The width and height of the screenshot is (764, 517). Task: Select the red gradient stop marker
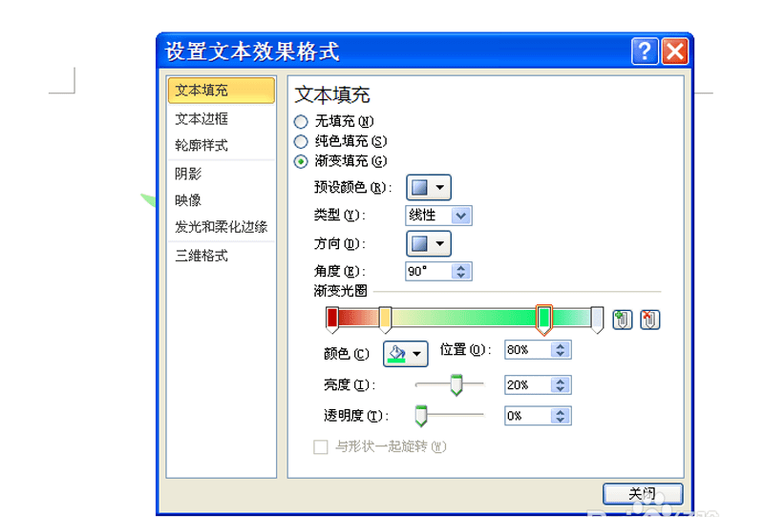[332, 320]
